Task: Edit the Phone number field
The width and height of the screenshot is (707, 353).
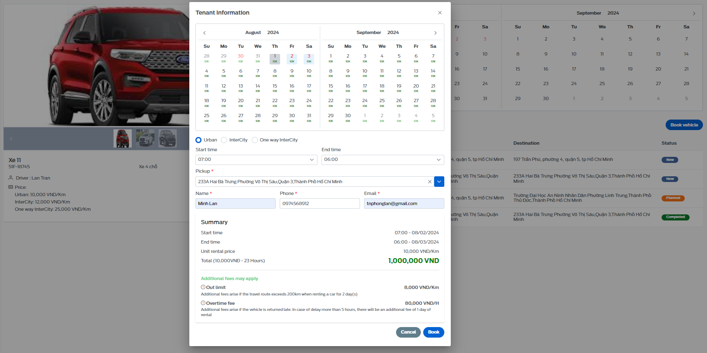Action: coord(320,203)
